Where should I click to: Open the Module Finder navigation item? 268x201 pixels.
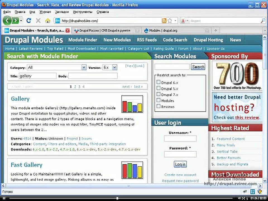pos(83,40)
